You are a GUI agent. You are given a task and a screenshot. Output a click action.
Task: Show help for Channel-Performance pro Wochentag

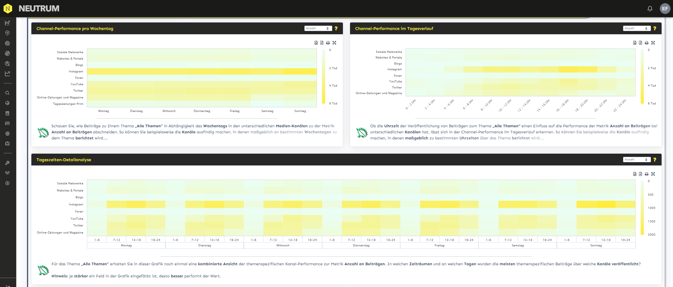pyautogui.click(x=336, y=29)
